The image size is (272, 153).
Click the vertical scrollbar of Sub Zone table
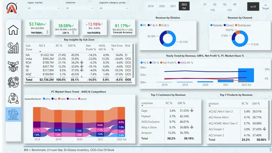(133, 61)
